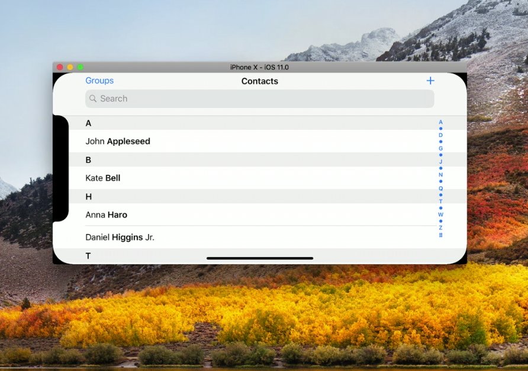Click the home indicator bar

[x=260, y=258]
